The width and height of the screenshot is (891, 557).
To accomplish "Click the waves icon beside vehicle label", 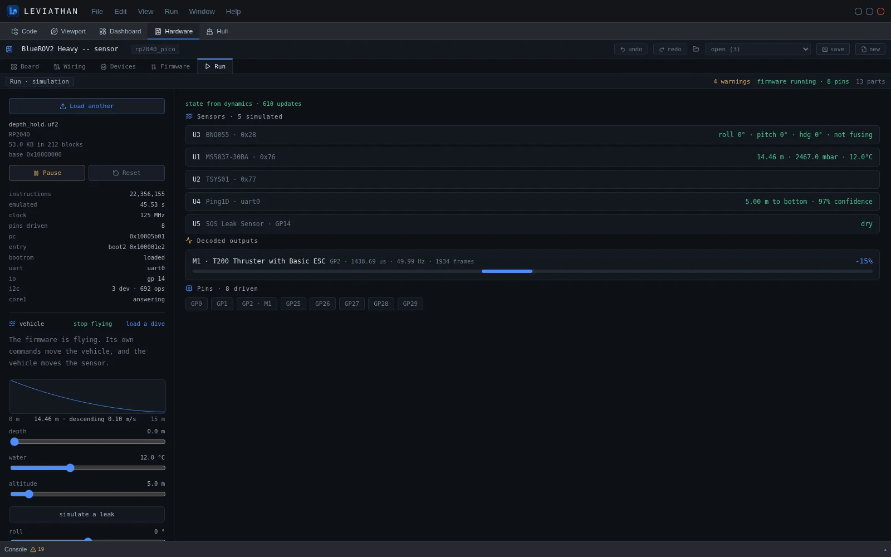I will pyautogui.click(x=12, y=324).
